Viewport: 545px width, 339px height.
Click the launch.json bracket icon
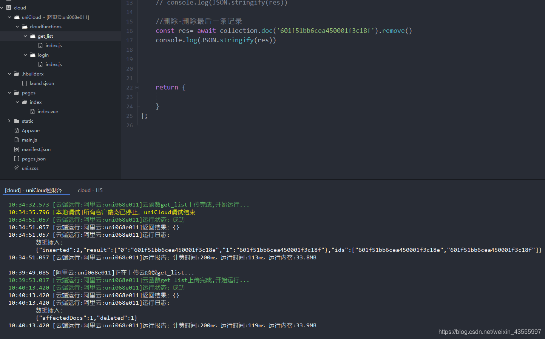25,83
